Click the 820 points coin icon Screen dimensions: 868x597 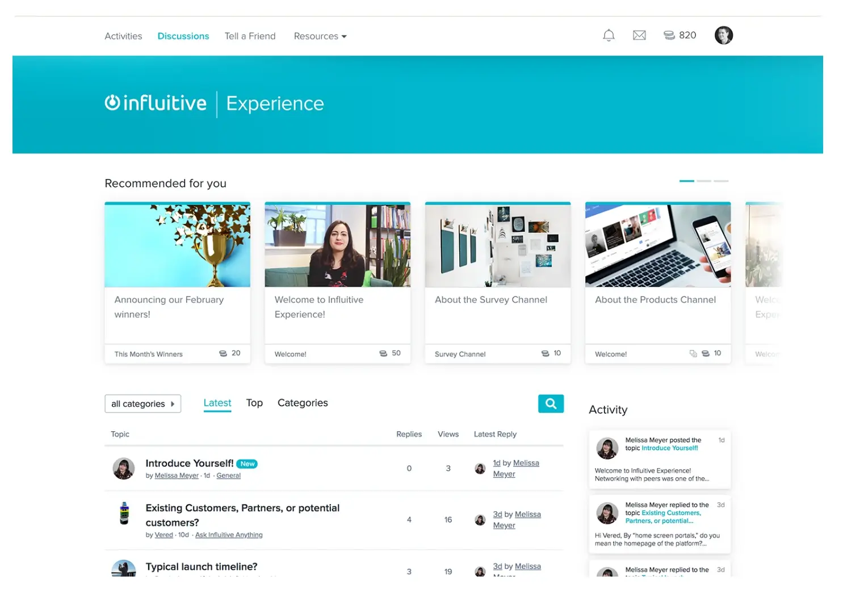[669, 35]
